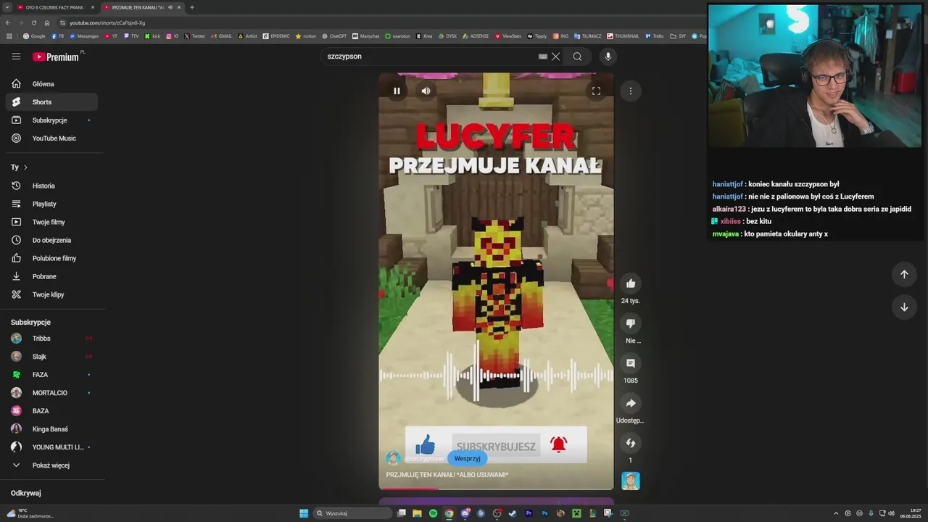
Task: Pause the playing Short
Action: pos(397,91)
